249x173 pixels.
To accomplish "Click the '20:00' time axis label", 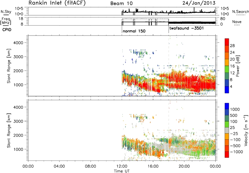I will pos(184,166).
